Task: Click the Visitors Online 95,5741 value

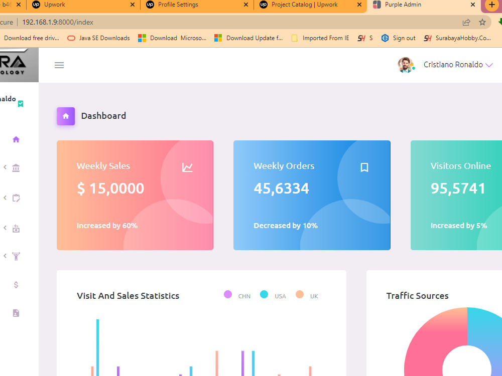Action: (x=458, y=189)
